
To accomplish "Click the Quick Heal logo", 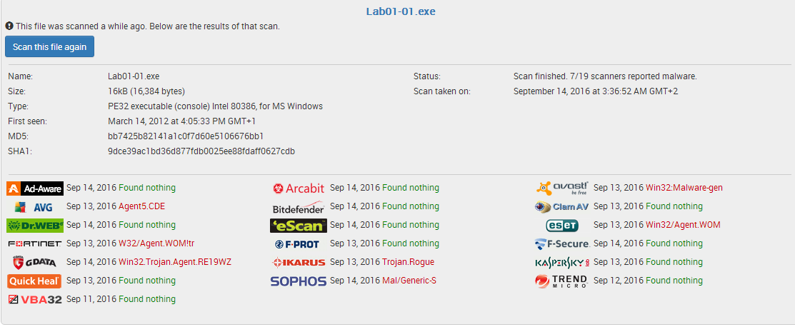I will pos(35,281).
